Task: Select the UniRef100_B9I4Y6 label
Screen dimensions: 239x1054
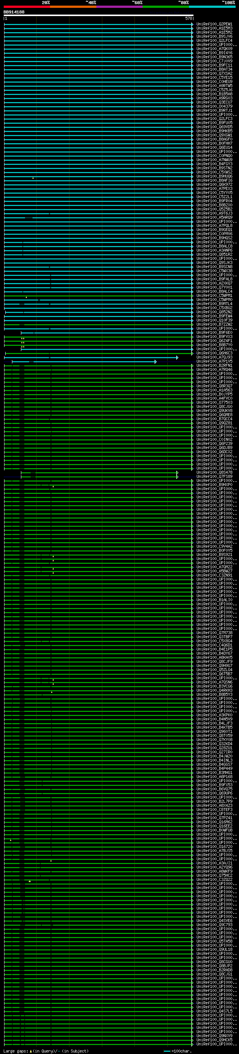Action: [x=214, y=53]
